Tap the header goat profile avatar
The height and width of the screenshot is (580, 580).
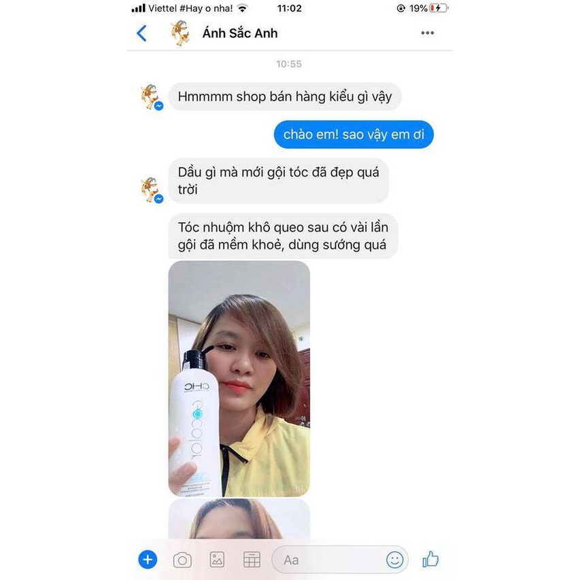pos(180,33)
